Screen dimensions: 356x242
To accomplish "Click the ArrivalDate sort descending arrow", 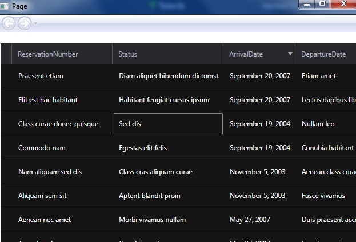I will 290,54.
